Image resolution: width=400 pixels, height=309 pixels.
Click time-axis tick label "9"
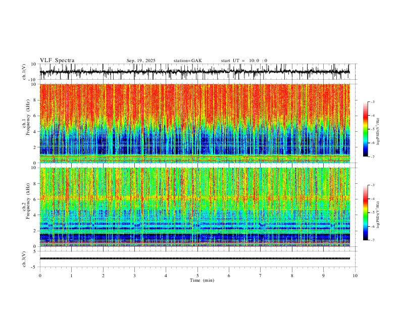(323, 276)
